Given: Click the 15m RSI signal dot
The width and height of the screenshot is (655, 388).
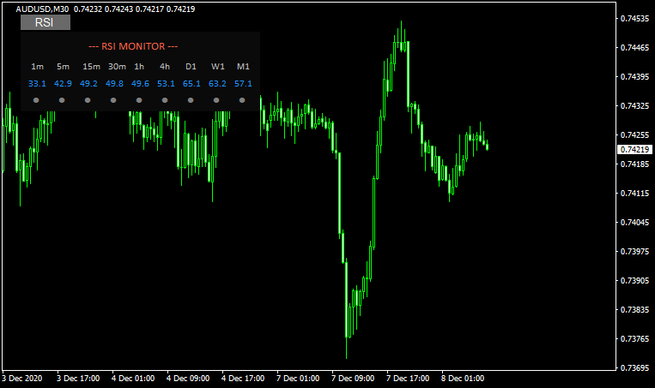Looking at the screenshot, I should 88,100.
